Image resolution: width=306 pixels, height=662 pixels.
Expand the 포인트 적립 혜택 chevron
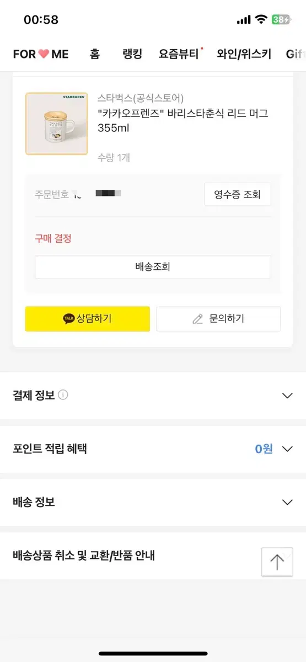click(x=287, y=449)
